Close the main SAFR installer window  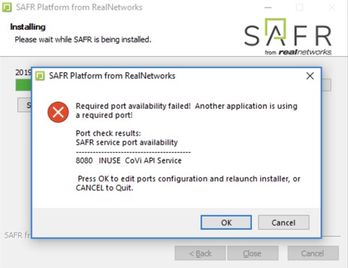point(332,8)
